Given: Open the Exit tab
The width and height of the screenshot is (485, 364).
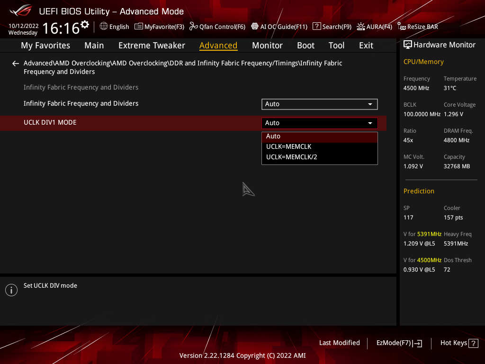Looking at the screenshot, I should point(366,45).
